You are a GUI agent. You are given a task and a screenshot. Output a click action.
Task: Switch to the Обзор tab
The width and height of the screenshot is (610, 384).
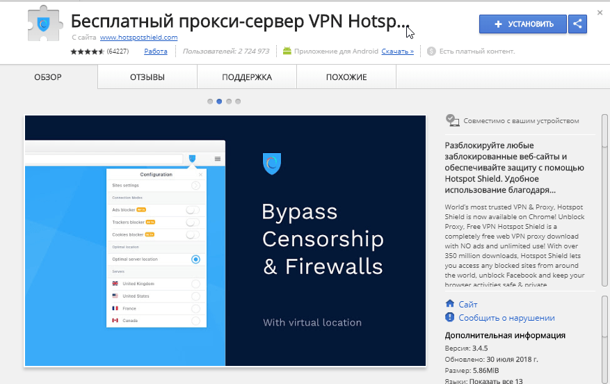[48, 77]
